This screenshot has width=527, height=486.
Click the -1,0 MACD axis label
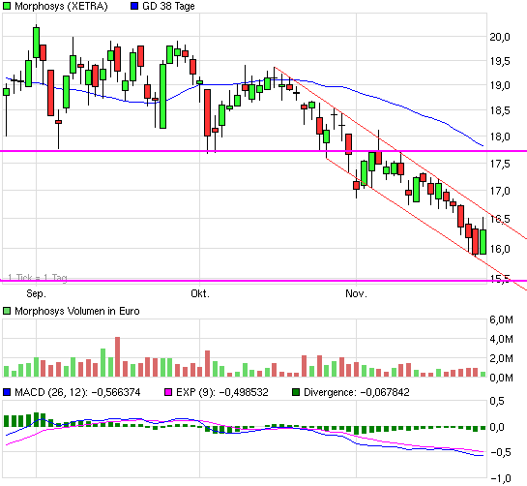pos(500,478)
